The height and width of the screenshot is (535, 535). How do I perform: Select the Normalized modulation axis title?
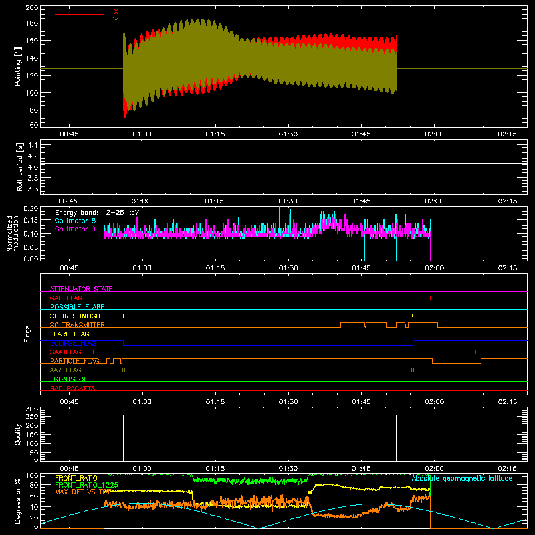12,233
